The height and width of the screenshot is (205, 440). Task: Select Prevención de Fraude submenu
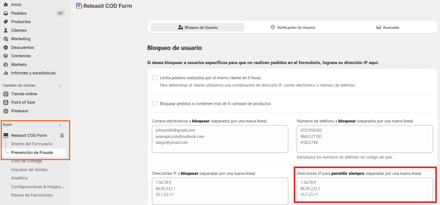(32, 152)
